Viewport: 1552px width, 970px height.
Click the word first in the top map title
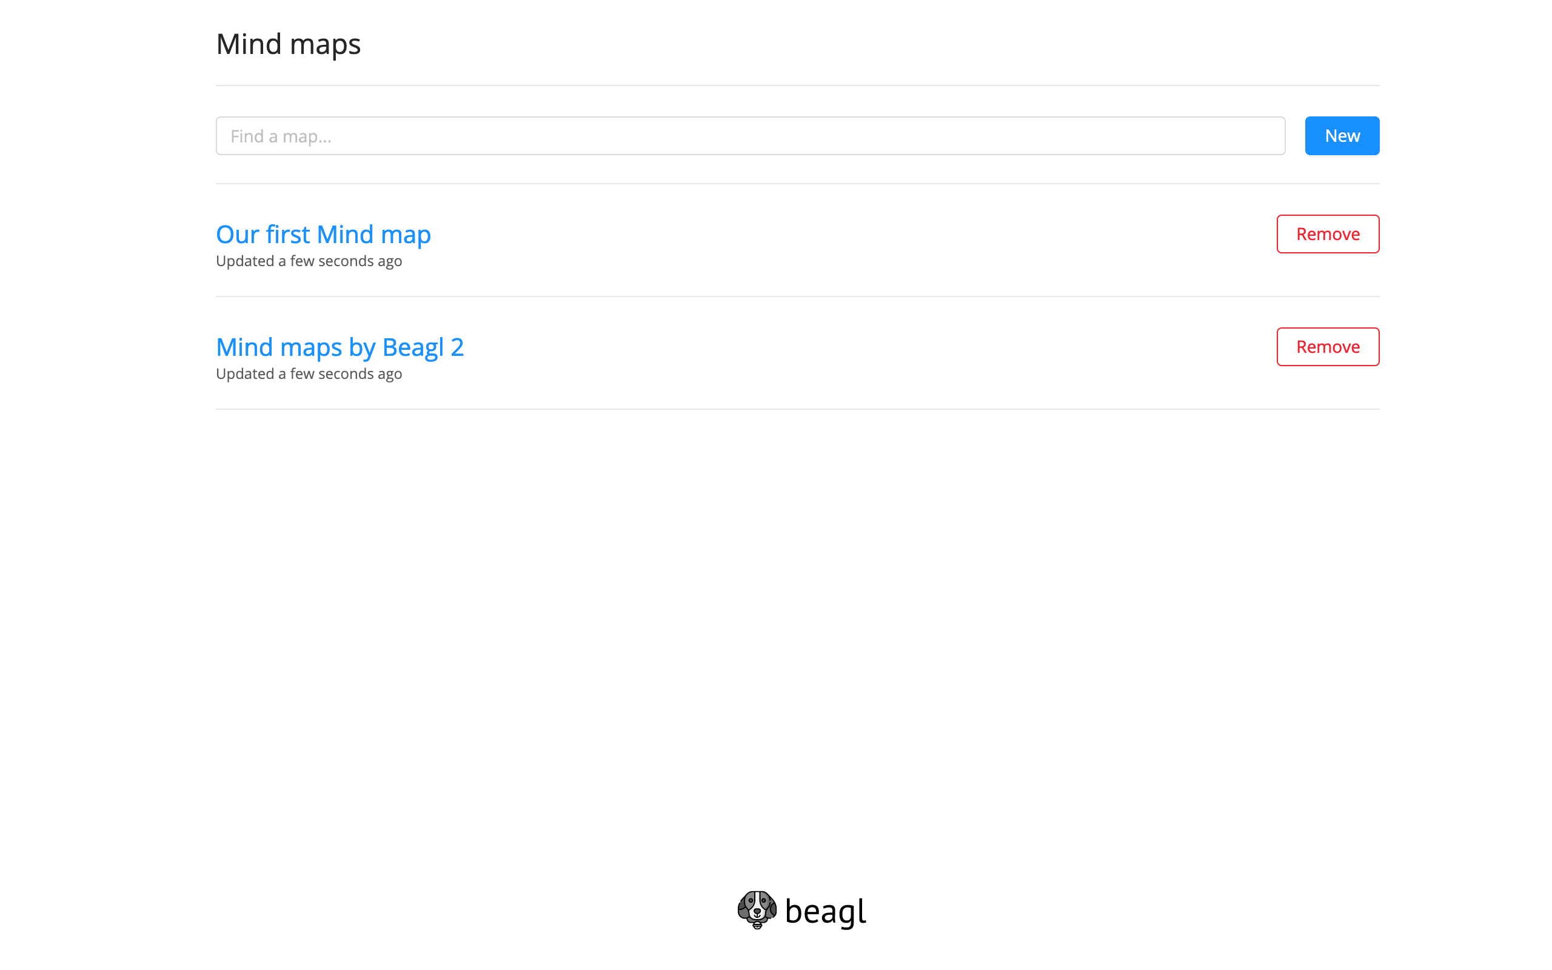[x=287, y=234]
